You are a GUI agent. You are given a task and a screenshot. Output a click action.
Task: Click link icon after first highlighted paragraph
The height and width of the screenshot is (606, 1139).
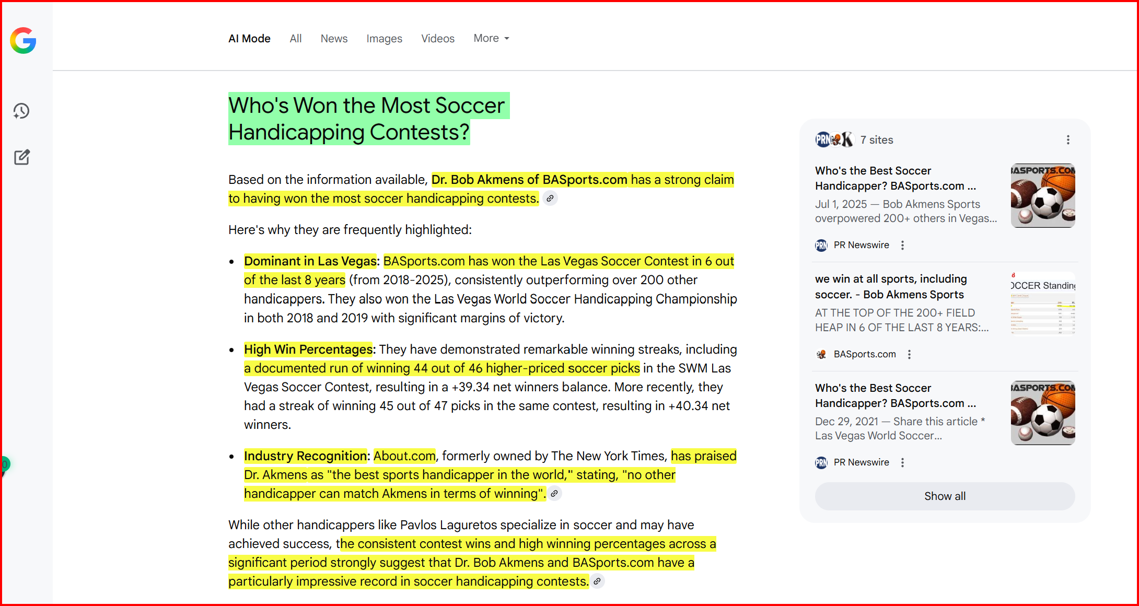click(x=550, y=199)
